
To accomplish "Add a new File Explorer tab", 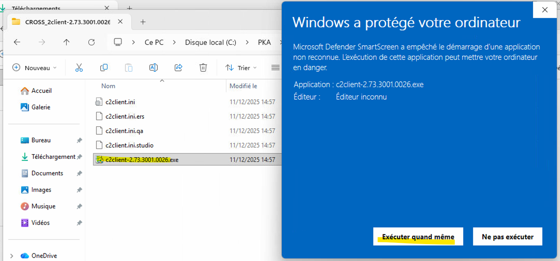I will coord(143,22).
